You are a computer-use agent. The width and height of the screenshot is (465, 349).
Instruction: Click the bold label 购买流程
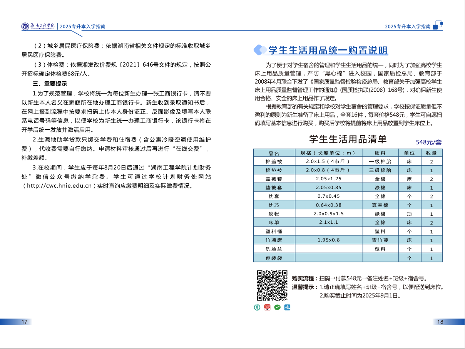[304, 279]
